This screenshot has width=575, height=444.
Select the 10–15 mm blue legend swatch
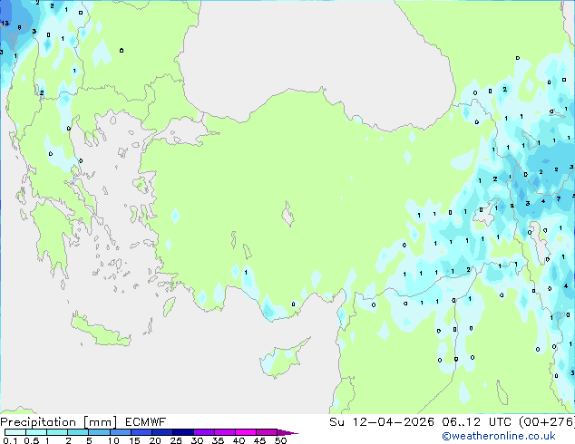click(120, 432)
